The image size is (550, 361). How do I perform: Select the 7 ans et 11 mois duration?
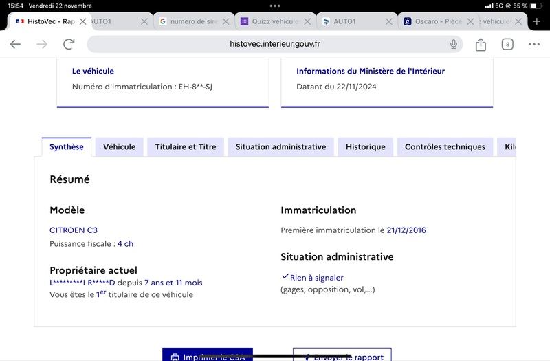[x=173, y=283]
